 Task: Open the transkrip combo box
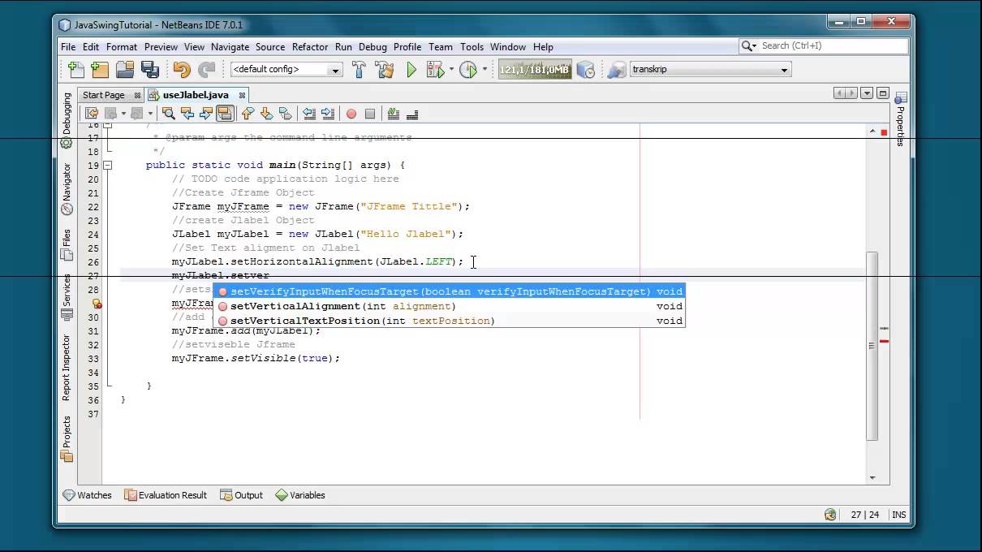[711, 70]
